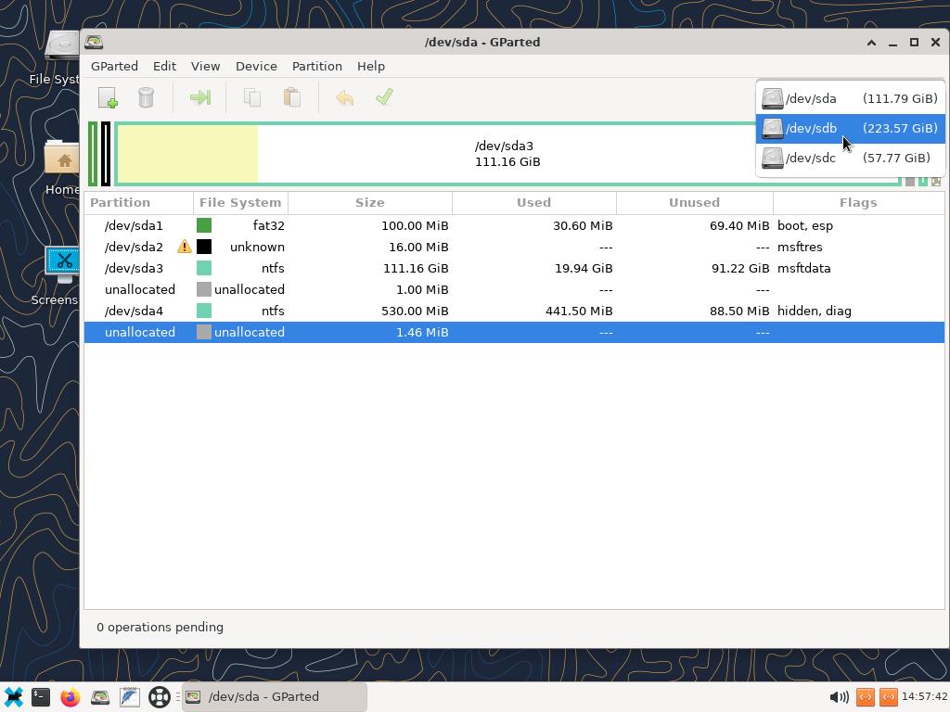Screen dimensions: 950x712
Task: Click the File System column header
Action: coord(240,202)
